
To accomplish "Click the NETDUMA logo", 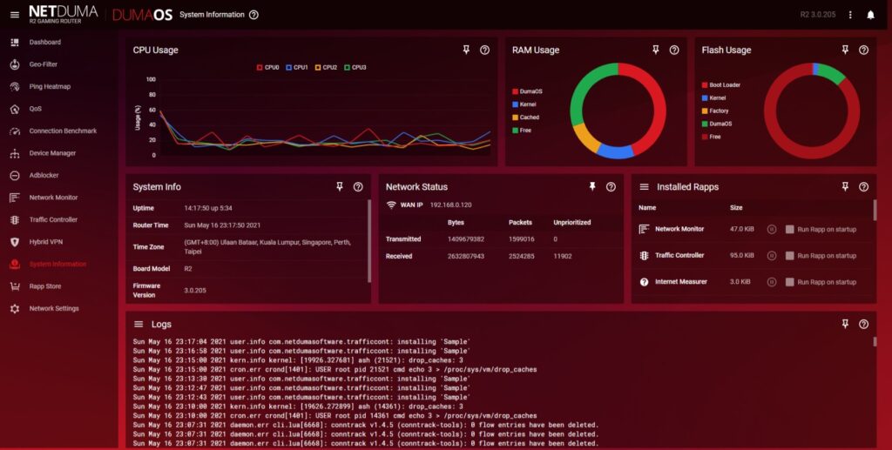I will click(x=63, y=14).
